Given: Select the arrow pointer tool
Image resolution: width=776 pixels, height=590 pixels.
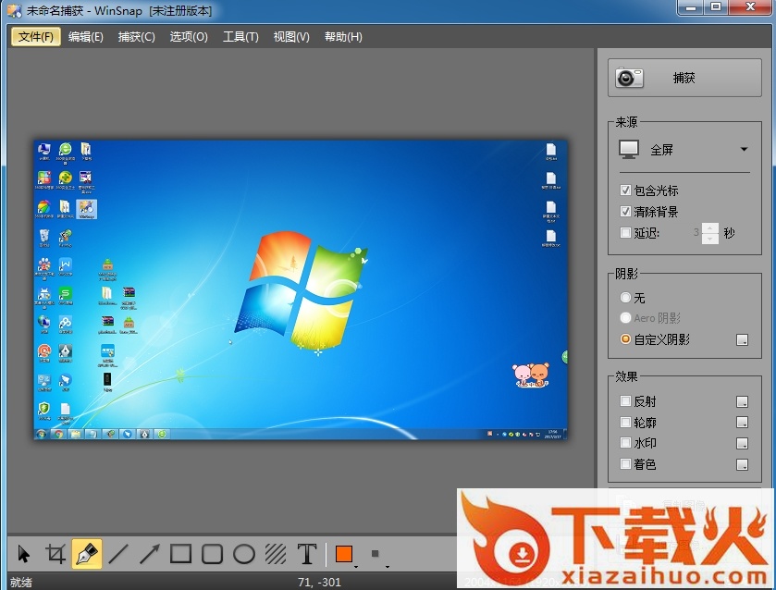Looking at the screenshot, I should 24,554.
